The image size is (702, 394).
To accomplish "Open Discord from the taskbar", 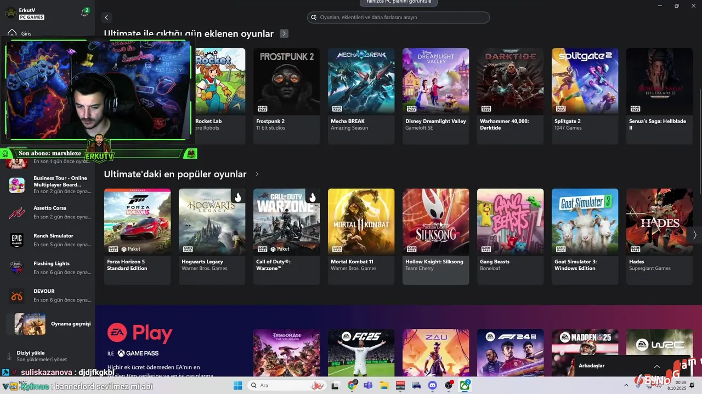I will 433,385.
